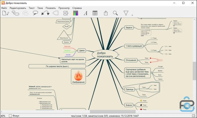Click the share/export icon
The width and height of the screenshot is (197, 118).
[x=106, y=13]
